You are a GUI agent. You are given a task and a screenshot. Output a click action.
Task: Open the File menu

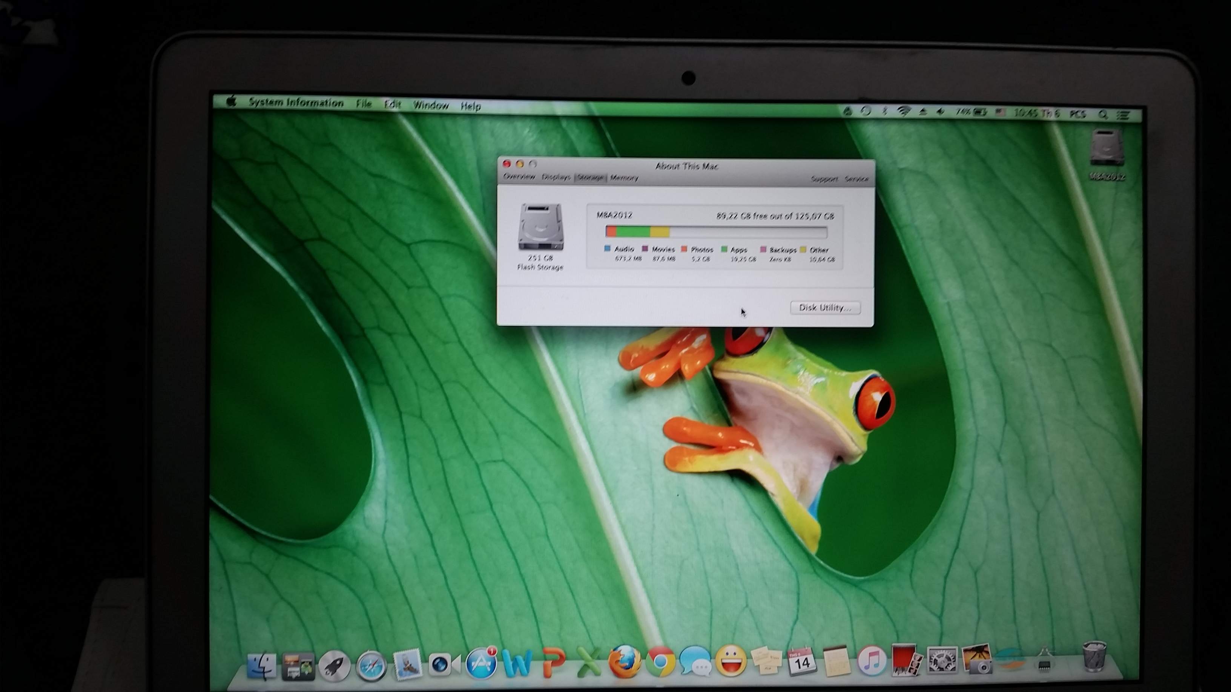pos(364,104)
